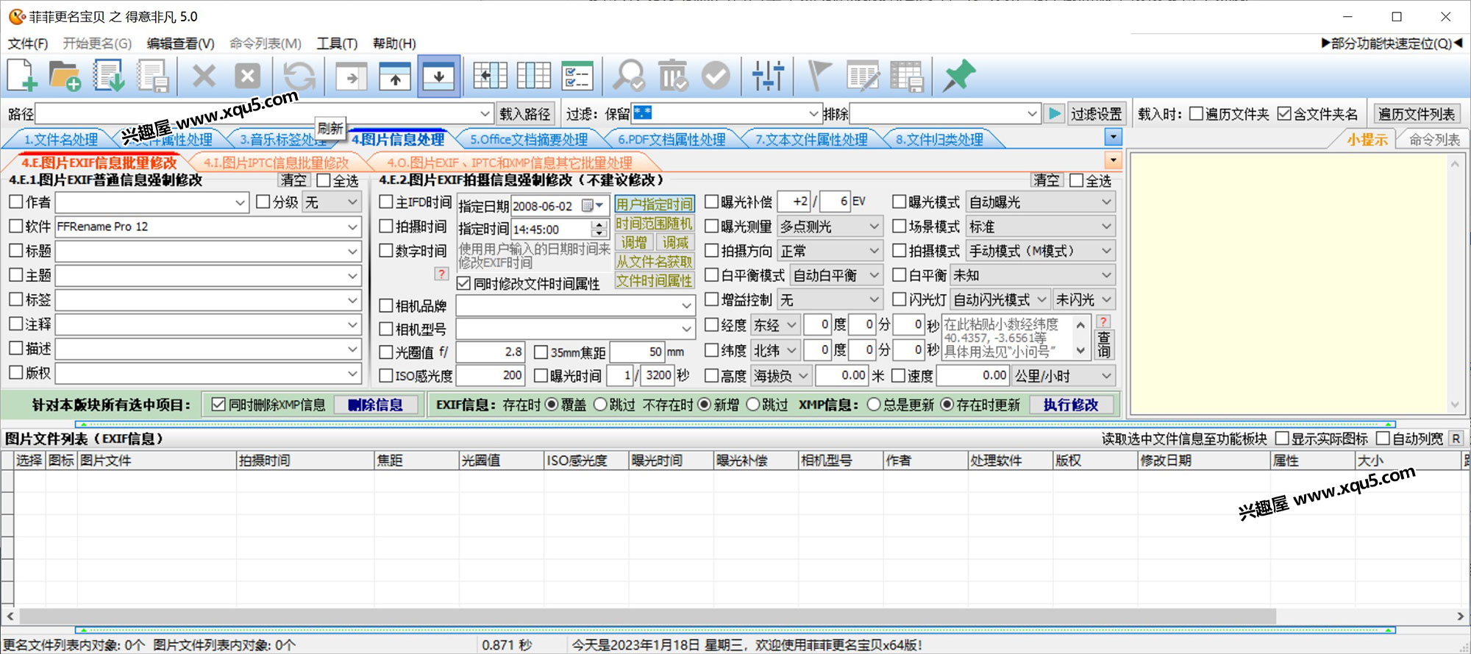Open the 文件(F) menu
Viewport: 1471px width, 654px height.
(x=28, y=43)
